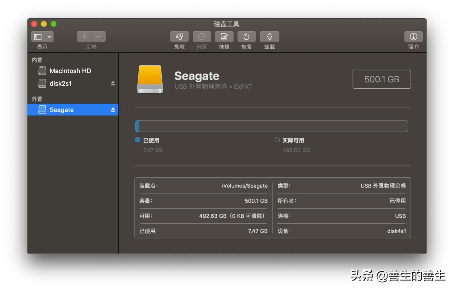
Task: Click the Restore (恢复) toolbar icon
Action: pyautogui.click(x=247, y=37)
